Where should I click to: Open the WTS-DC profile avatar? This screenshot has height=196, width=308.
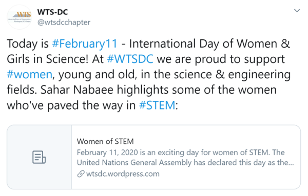[x=20, y=17]
